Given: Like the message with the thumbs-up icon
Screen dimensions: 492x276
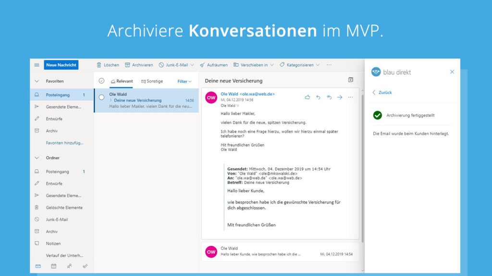Looking at the screenshot, I should point(307,97).
